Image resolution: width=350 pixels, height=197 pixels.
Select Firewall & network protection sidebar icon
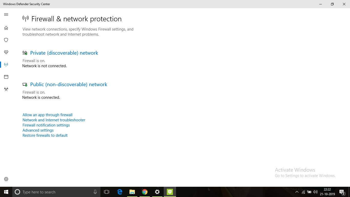click(x=6, y=65)
